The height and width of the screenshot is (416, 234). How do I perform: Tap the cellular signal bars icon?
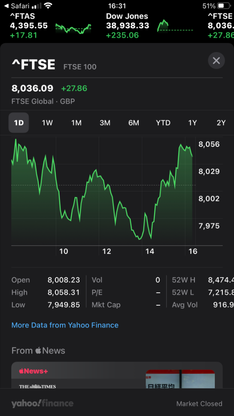tap(37, 6)
